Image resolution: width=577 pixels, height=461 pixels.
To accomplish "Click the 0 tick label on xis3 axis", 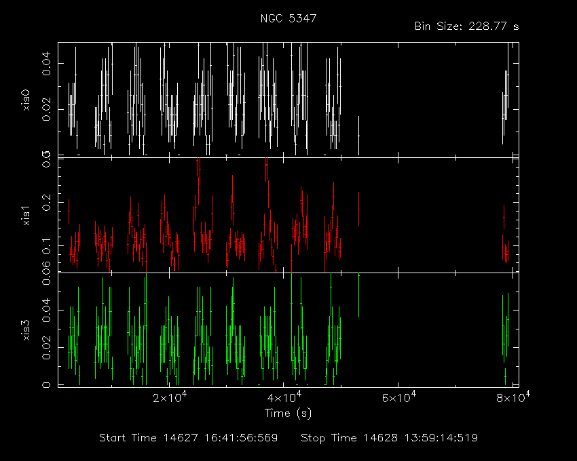I will click(x=46, y=385).
